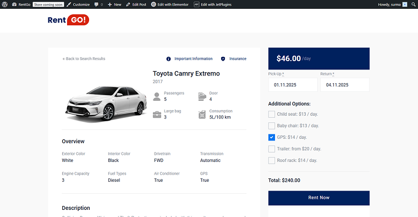Image resolution: width=418 pixels, height=217 pixels.
Task: Click the 2017 model year text
Action: (x=157, y=82)
